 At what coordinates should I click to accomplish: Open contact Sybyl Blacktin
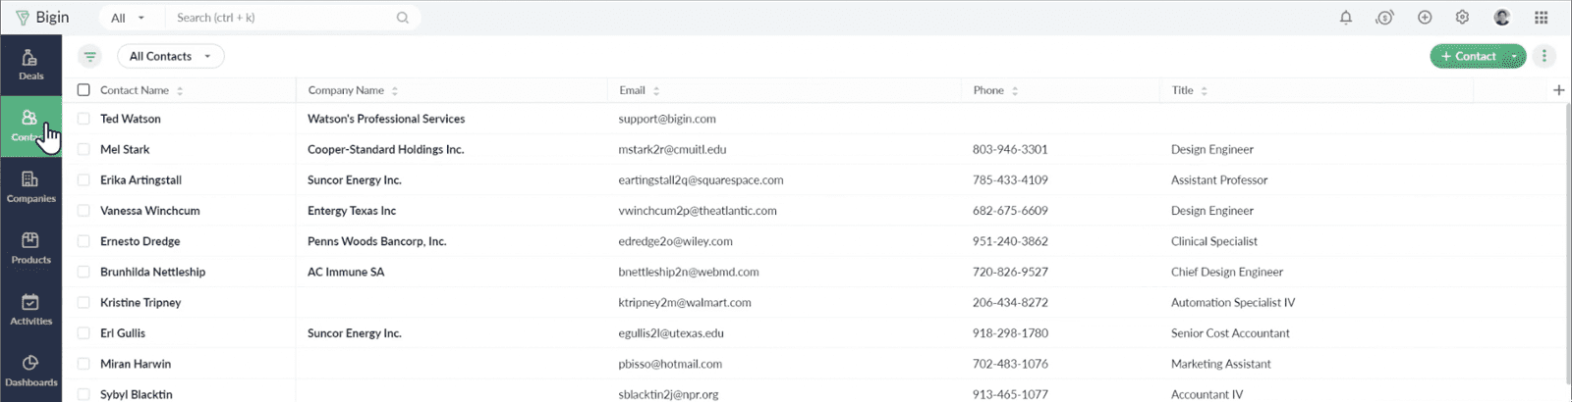click(136, 394)
